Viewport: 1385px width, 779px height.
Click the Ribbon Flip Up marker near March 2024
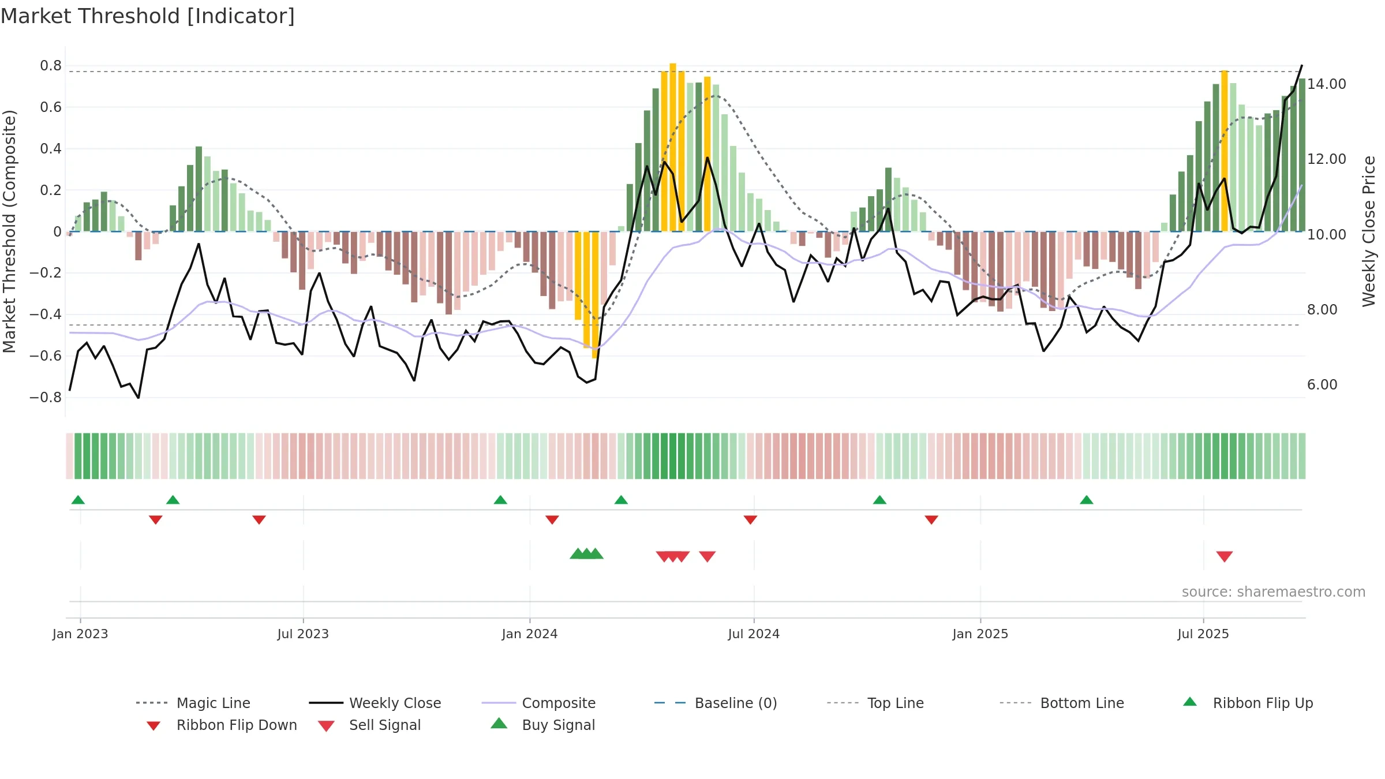coord(621,500)
